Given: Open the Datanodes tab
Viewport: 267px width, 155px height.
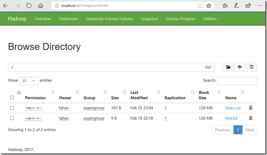Looking at the screenshot, I should (68, 19).
